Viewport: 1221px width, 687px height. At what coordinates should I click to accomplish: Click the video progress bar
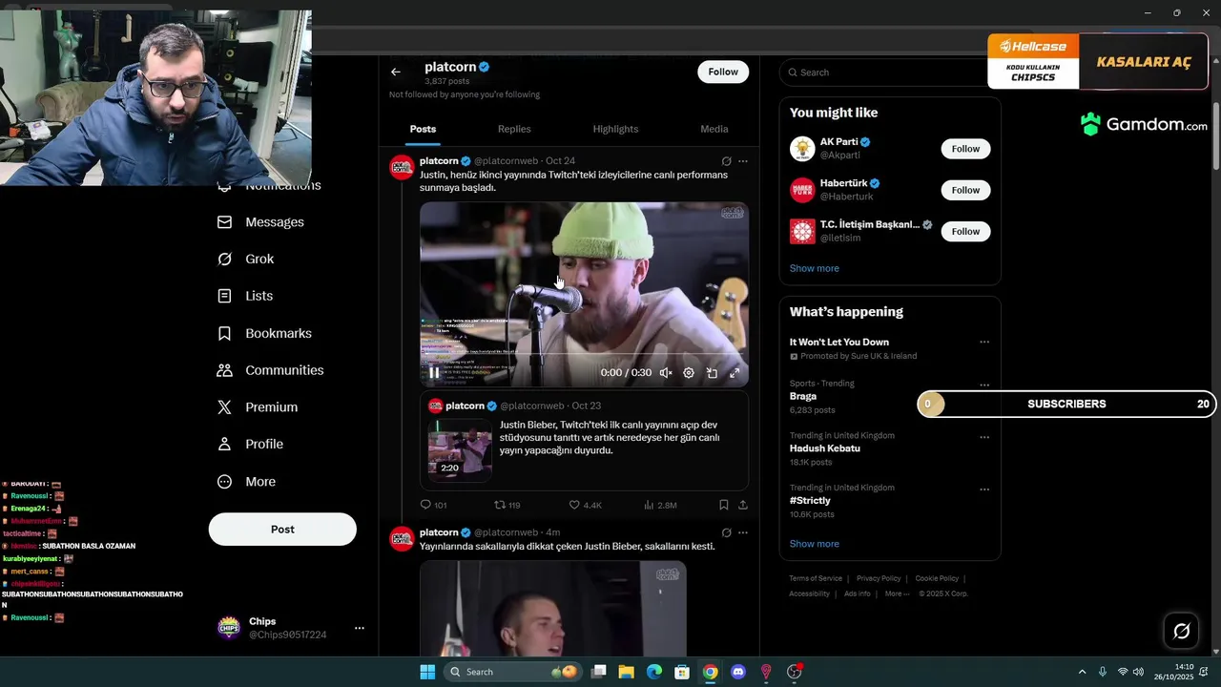[584, 354]
